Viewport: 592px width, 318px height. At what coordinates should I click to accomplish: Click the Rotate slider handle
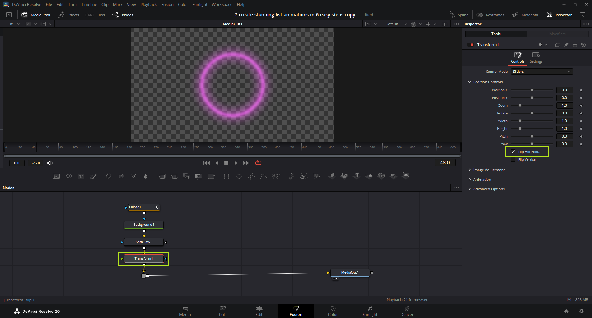[x=532, y=113]
